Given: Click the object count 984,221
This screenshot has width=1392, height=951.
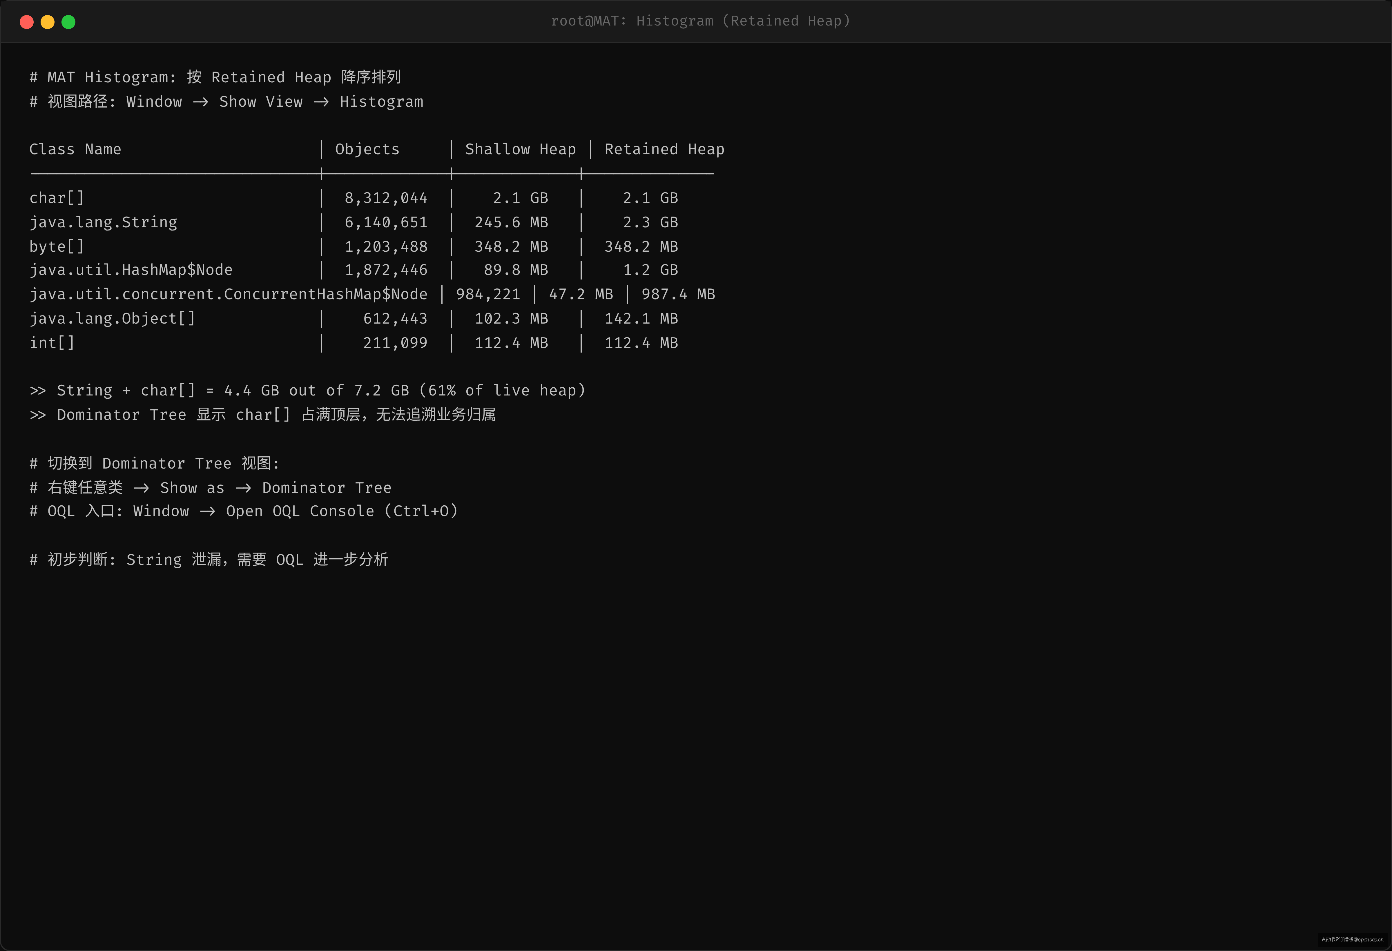Looking at the screenshot, I should (488, 294).
